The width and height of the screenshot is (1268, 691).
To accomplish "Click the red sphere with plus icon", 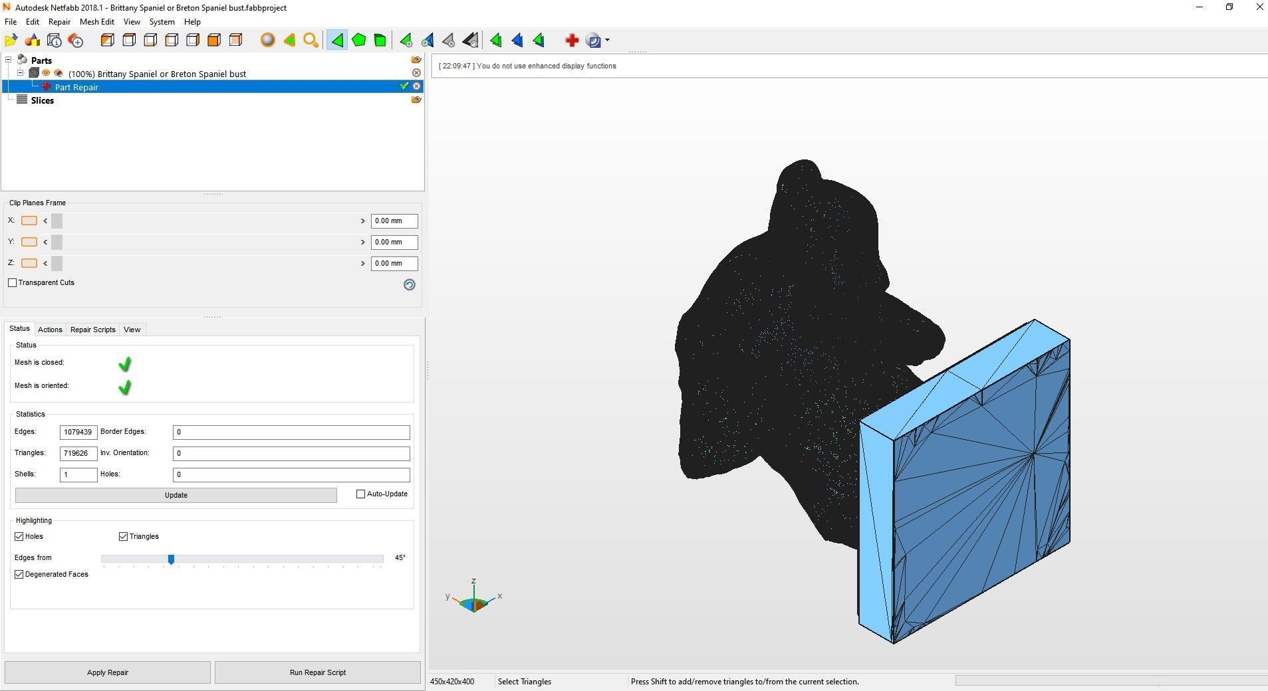I will pyautogui.click(x=76, y=41).
